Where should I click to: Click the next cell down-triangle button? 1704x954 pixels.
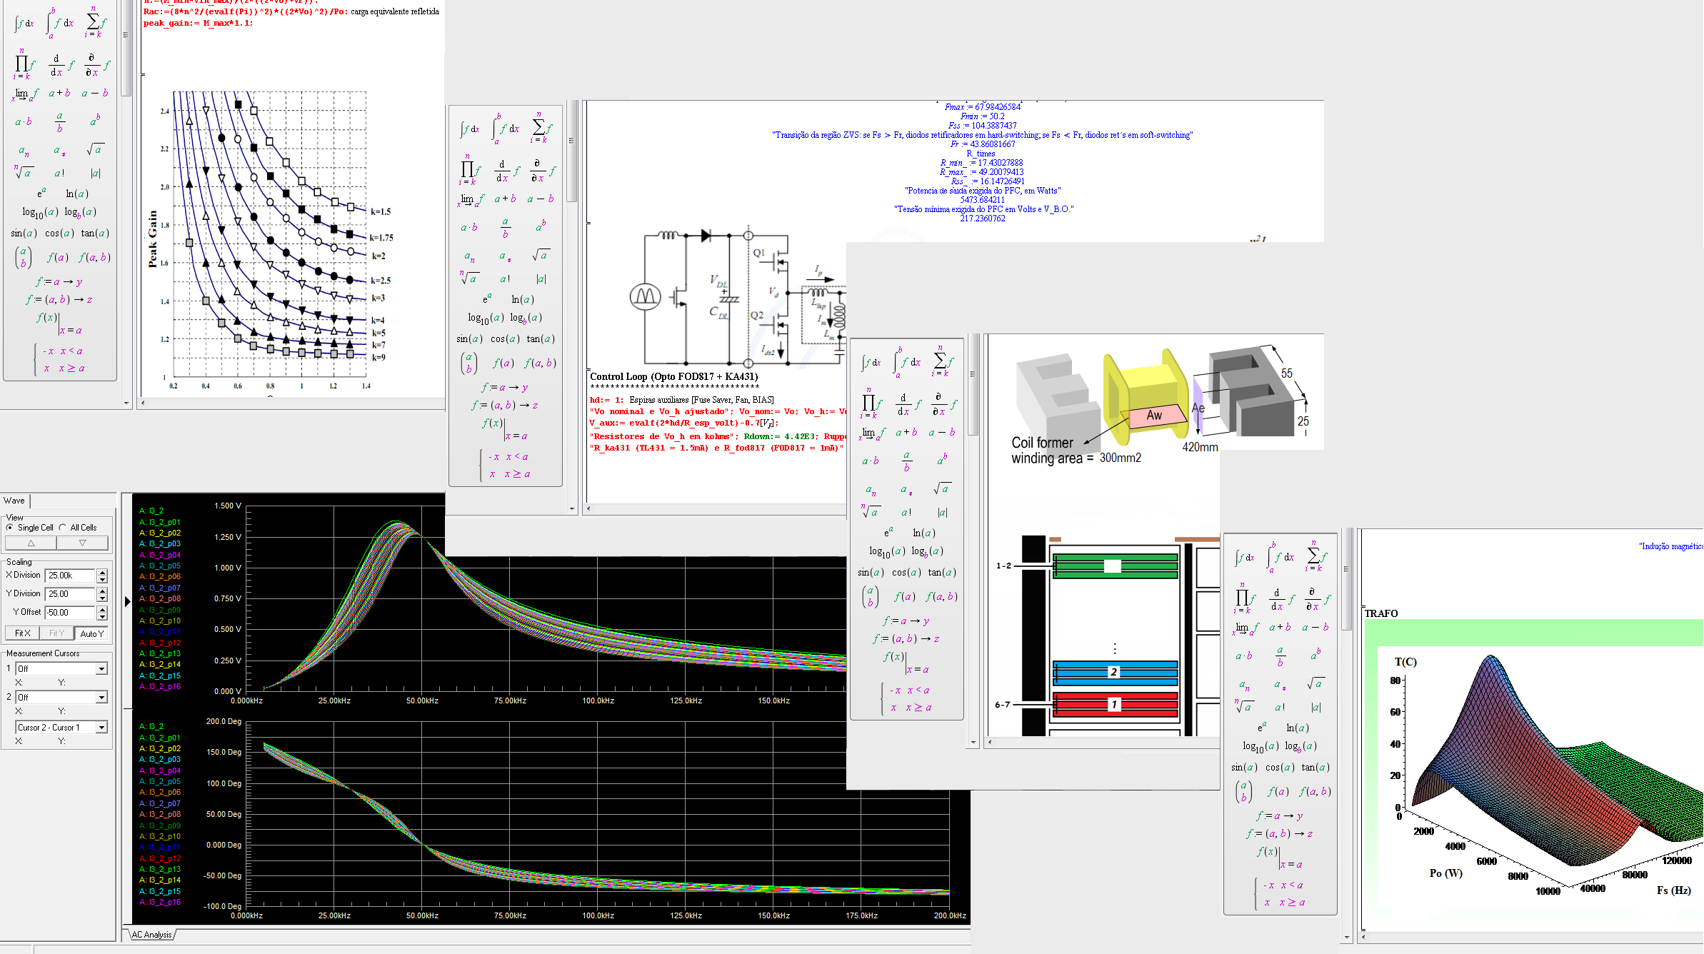point(83,543)
